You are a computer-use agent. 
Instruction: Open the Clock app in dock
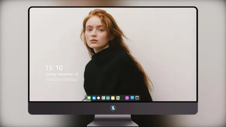(99, 98)
